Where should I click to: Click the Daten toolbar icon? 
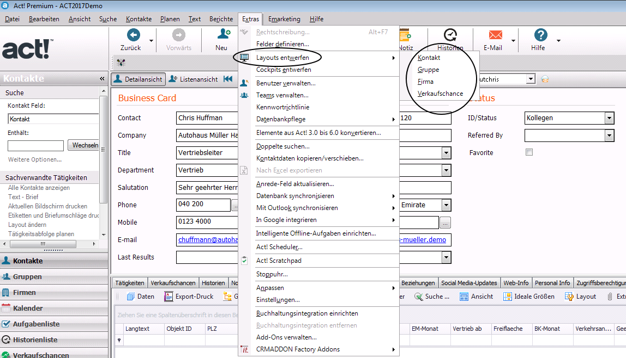click(130, 297)
